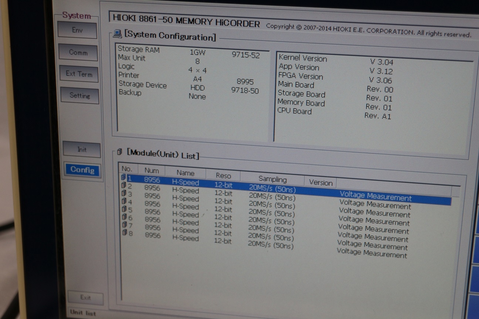Open the Comm settings page
This screenshot has height=319, width=479.
pos(78,52)
